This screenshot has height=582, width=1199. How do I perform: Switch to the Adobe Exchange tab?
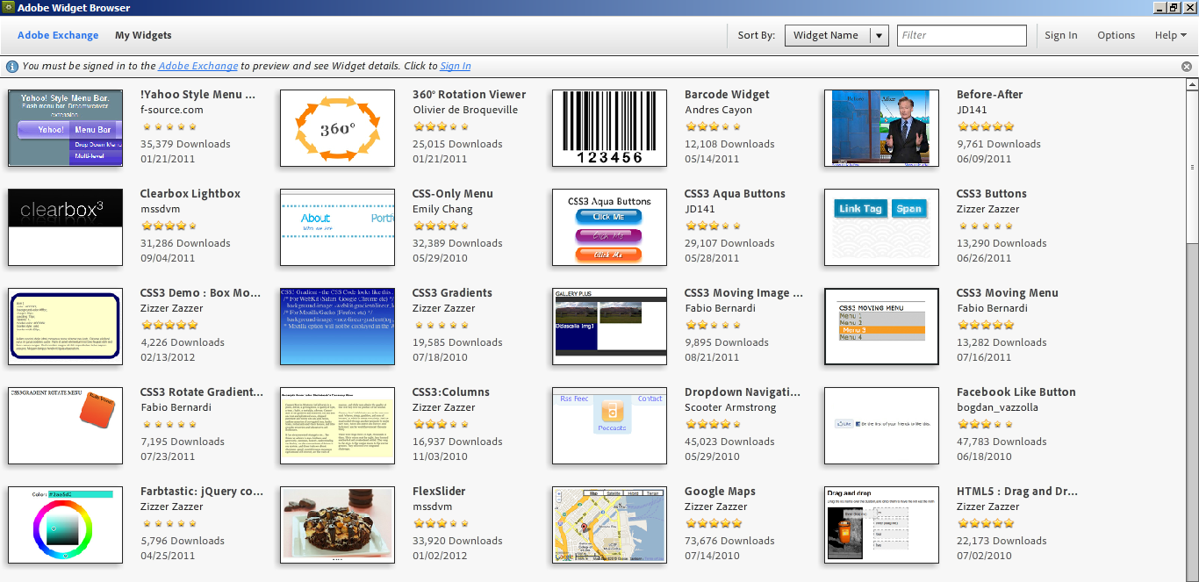58,35
